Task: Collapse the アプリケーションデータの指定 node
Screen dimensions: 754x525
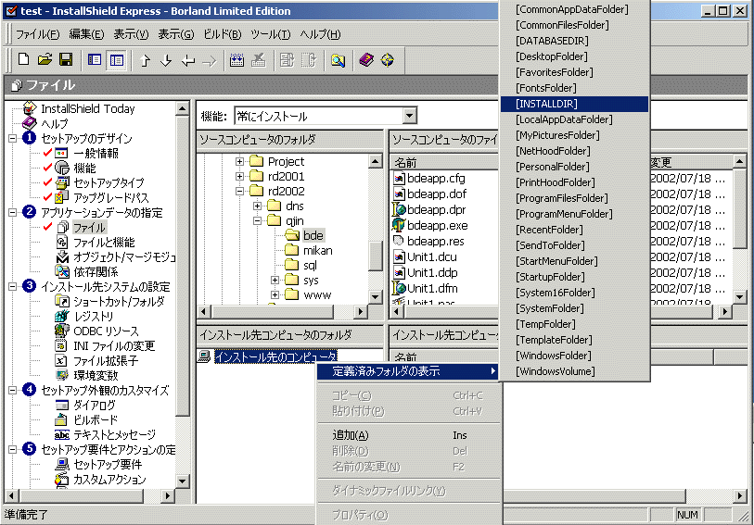Action: 12,213
